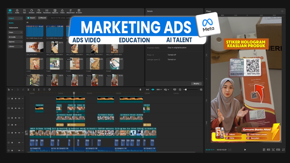Lock the main video track
This screenshot has height=163, width=290.
tap(12, 133)
